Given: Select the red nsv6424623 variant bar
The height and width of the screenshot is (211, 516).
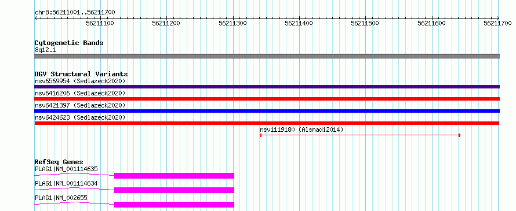Looking at the screenshot, I should click(267, 123).
